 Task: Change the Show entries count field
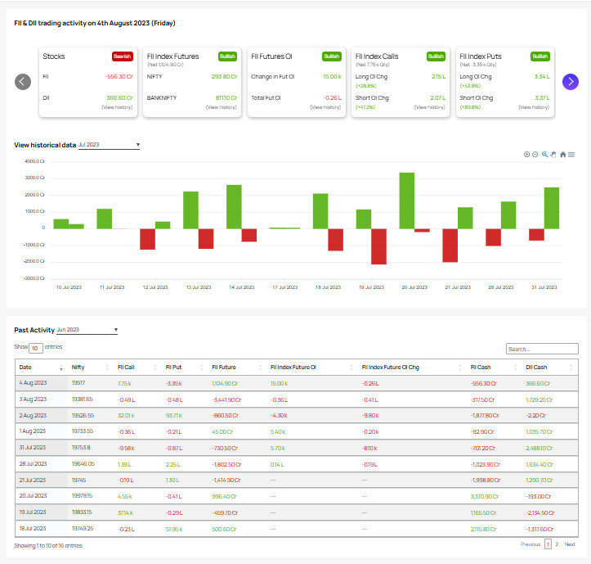pos(36,348)
